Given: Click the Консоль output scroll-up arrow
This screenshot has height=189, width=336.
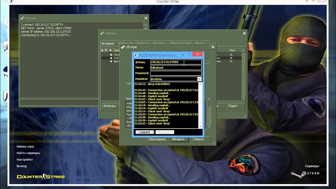Looking at the screenshot, I should [x=145, y=25].
